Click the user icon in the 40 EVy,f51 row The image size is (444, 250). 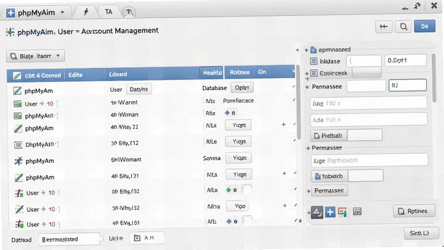click(19, 224)
